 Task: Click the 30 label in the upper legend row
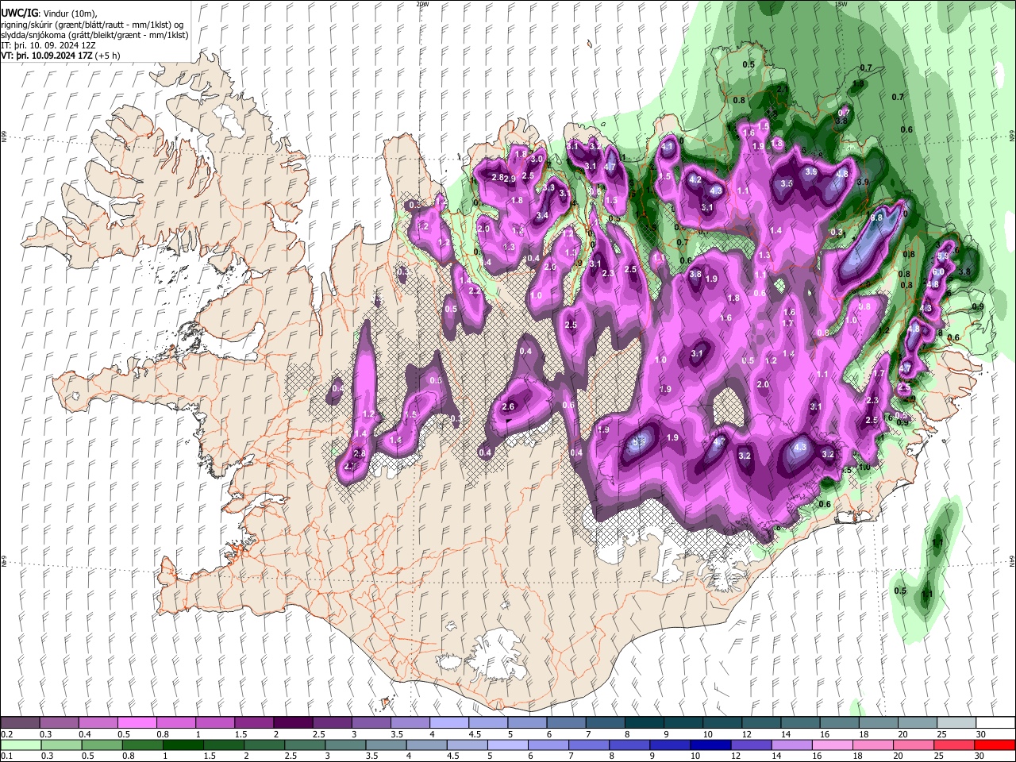(x=981, y=734)
